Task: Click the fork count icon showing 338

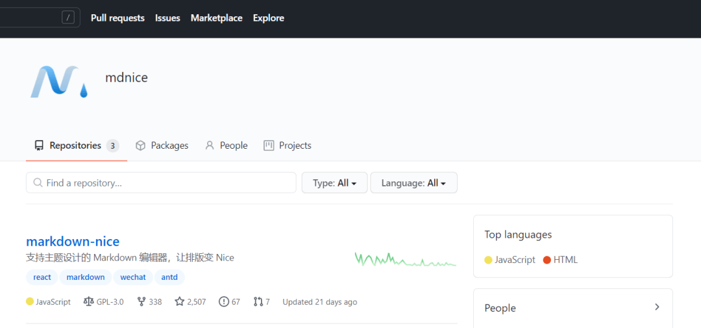Action: coord(141,302)
